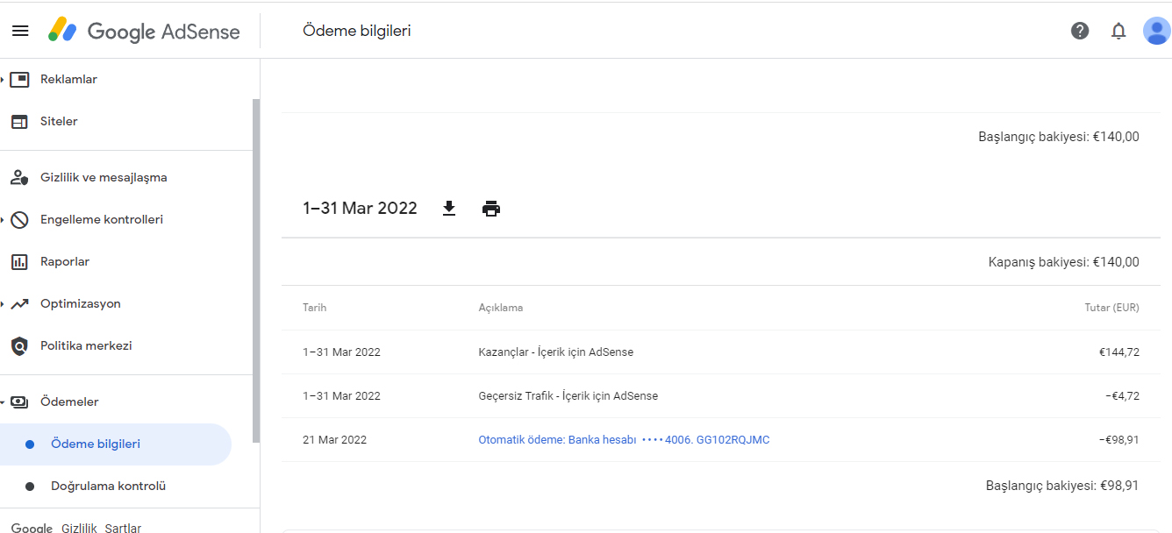Open the Şartlar footer link
Image resolution: width=1172 pixels, height=533 pixels.
coord(123,529)
